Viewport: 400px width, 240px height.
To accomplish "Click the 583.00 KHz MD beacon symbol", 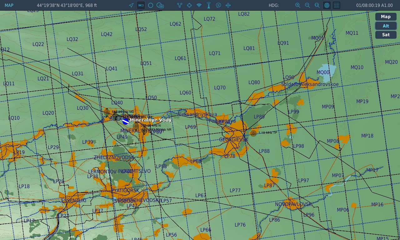I will 107,111.
